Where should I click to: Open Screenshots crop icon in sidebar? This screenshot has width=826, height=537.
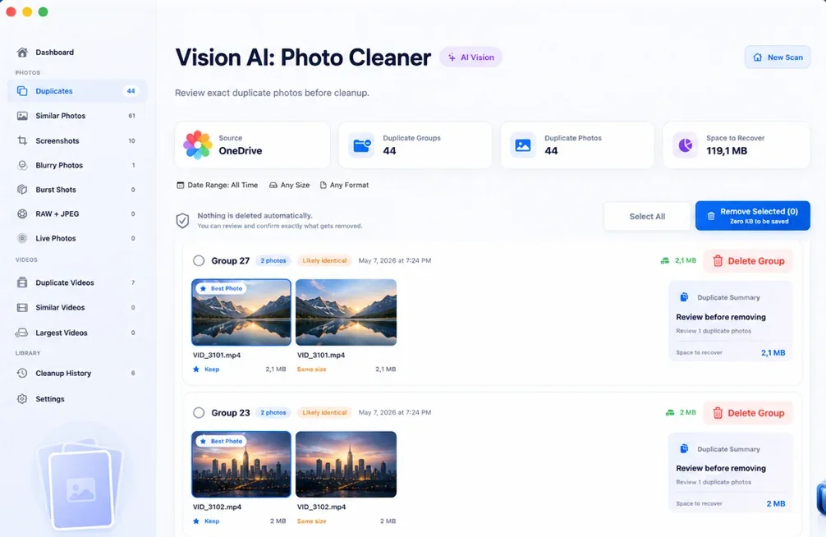pos(22,140)
